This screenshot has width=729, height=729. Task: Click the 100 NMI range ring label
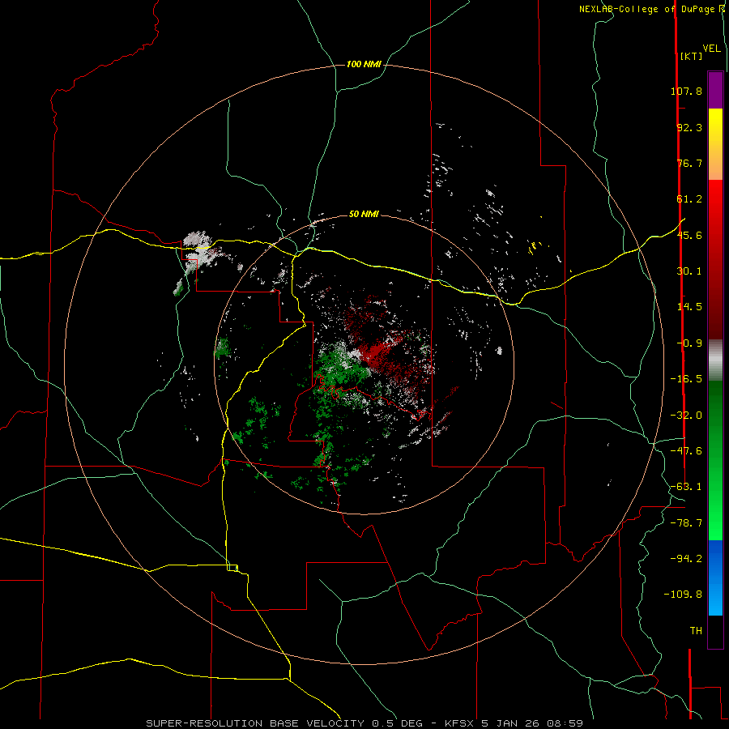click(364, 64)
